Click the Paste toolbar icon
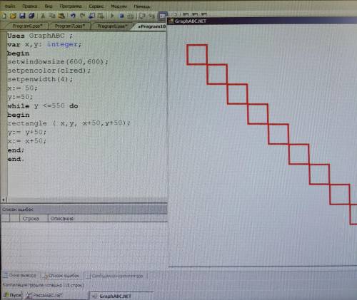 [61, 16]
